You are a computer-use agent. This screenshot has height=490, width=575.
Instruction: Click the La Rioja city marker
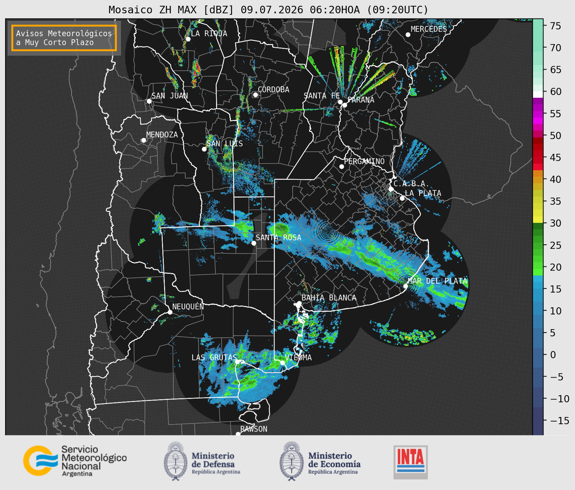188,39
